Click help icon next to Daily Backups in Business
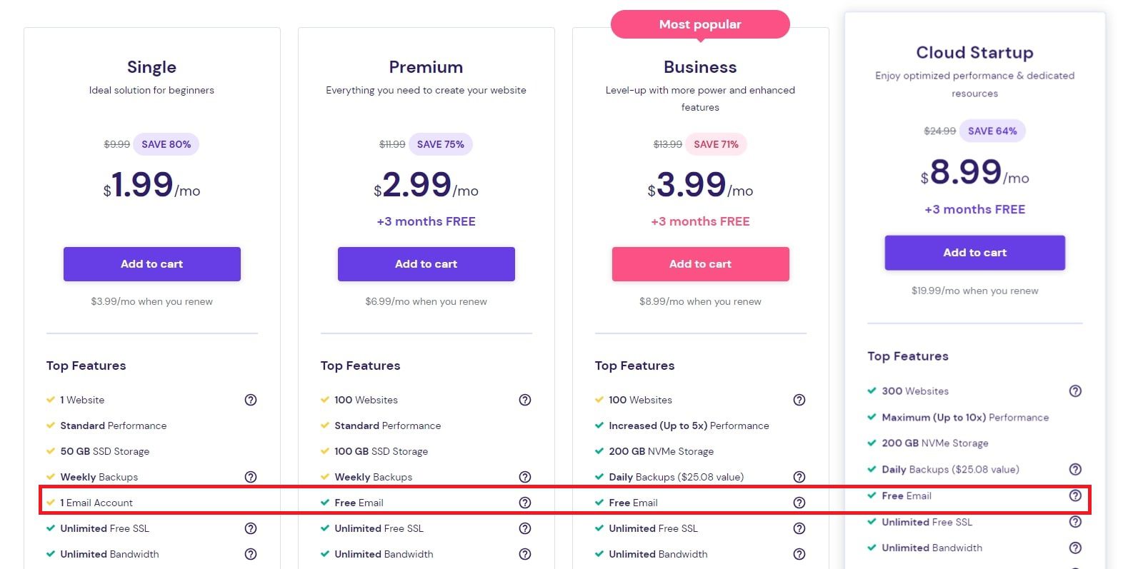1133x569 pixels. point(799,477)
